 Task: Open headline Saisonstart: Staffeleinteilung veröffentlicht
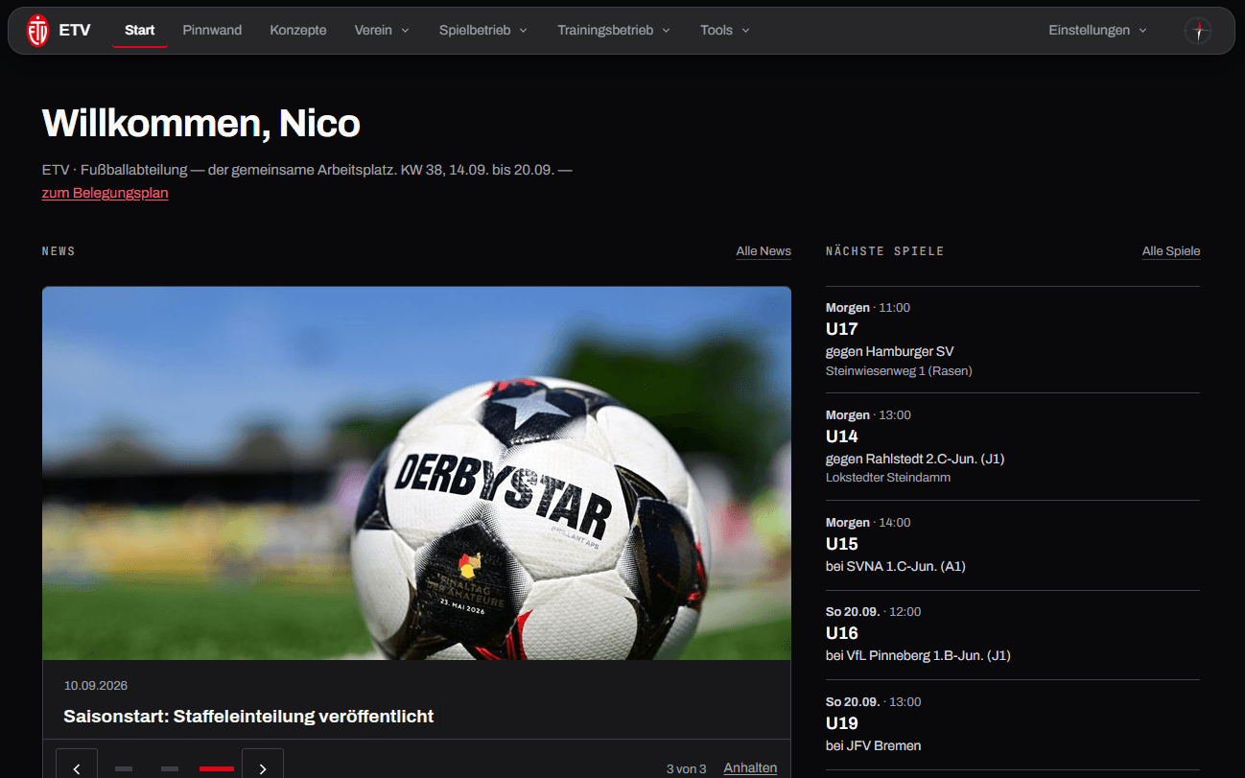pyautogui.click(x=248, y=717)
